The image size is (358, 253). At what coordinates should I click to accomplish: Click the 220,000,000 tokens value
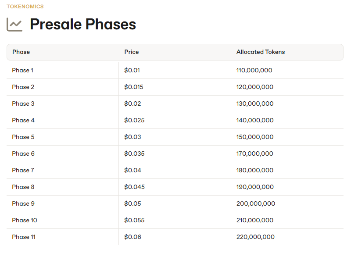(255, 237)
